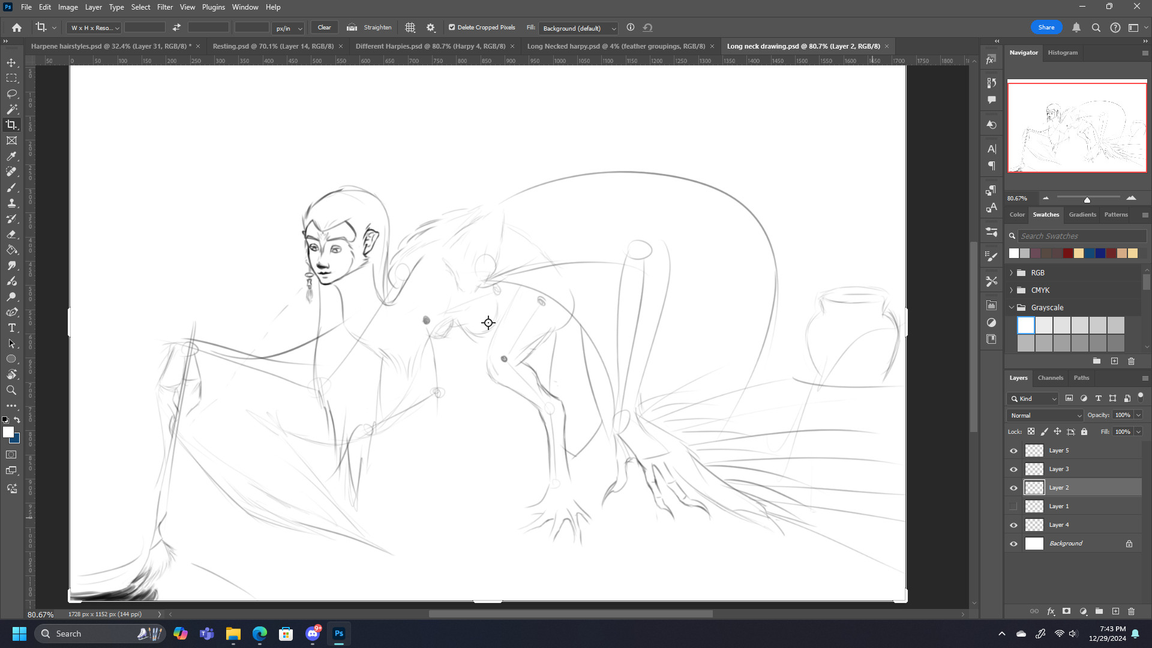Toggle Quick Mask mode
1152x648 pixels.
(x=11, y=455)
